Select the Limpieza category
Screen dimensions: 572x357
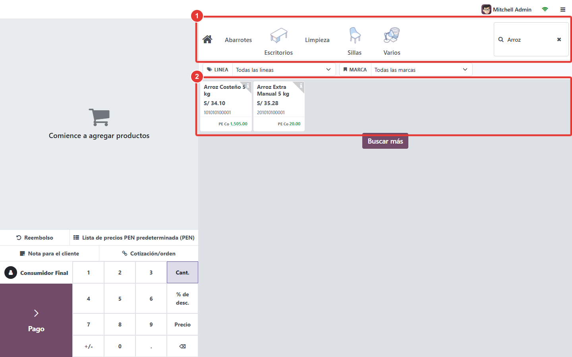point(317,40)
